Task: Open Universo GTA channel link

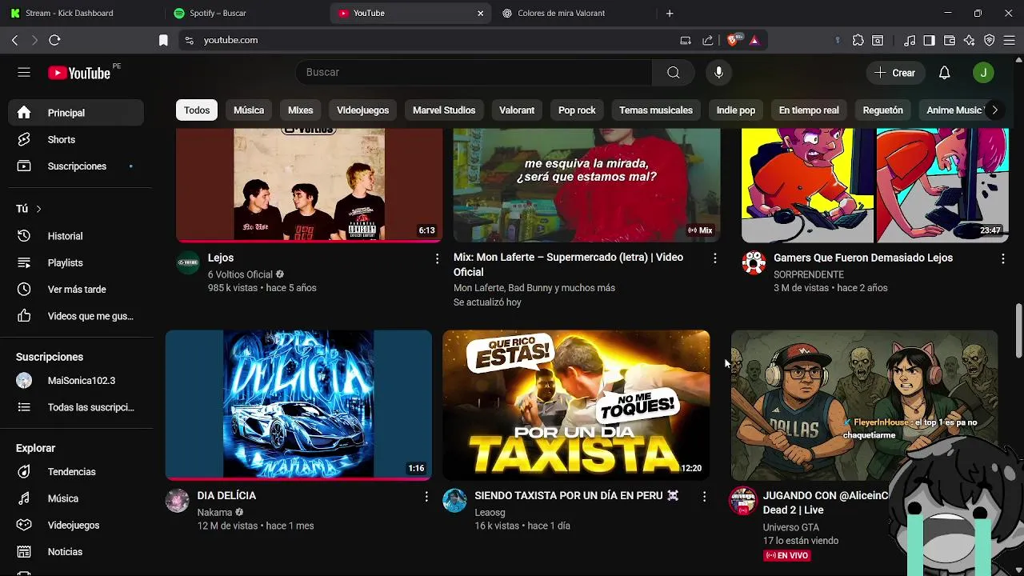Action: pyautogui.click(x=791, y=527)
